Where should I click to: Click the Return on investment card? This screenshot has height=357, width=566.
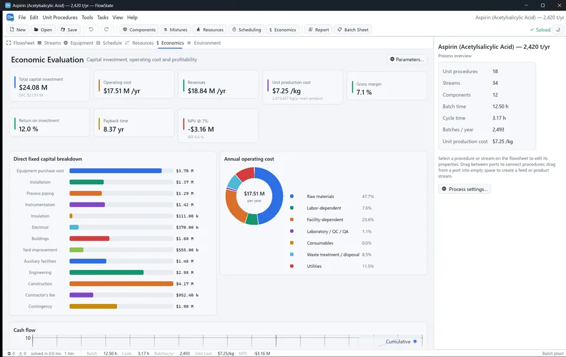click(x=50, y=123)
